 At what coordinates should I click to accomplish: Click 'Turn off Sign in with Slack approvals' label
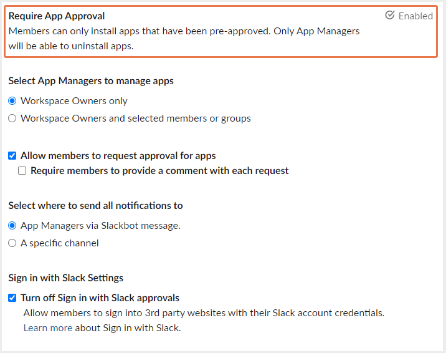tap(100, 298)
